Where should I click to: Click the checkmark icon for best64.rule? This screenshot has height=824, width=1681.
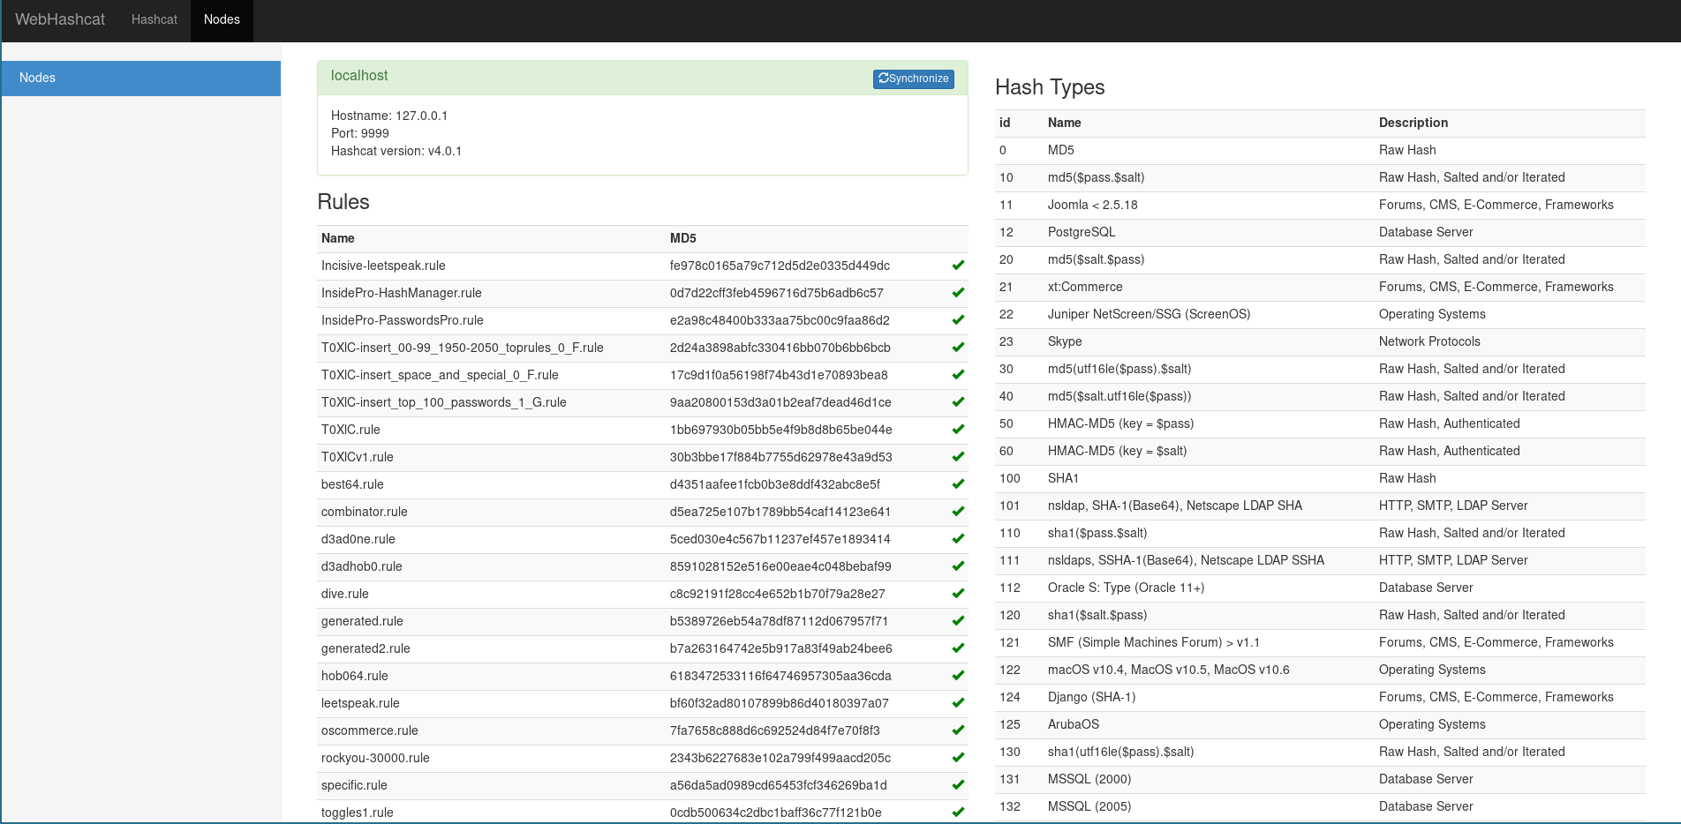pos(958,484)
